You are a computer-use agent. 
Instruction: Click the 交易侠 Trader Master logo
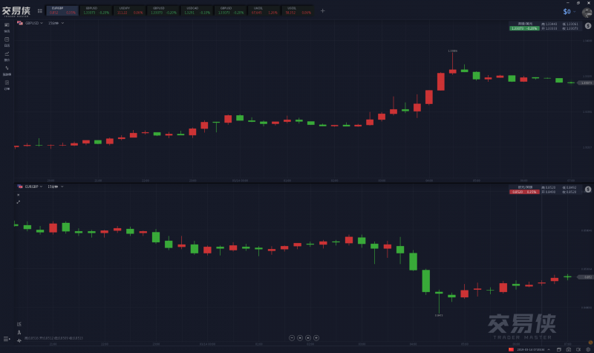(x=16, y=11)
